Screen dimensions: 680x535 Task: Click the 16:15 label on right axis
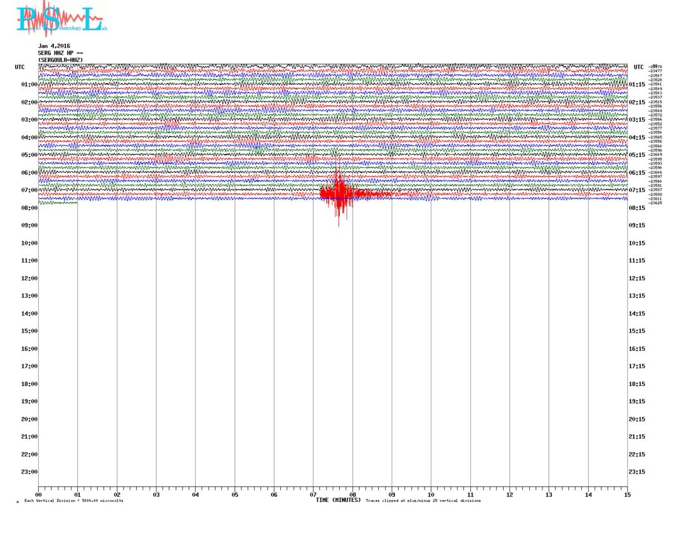point(636,349)
